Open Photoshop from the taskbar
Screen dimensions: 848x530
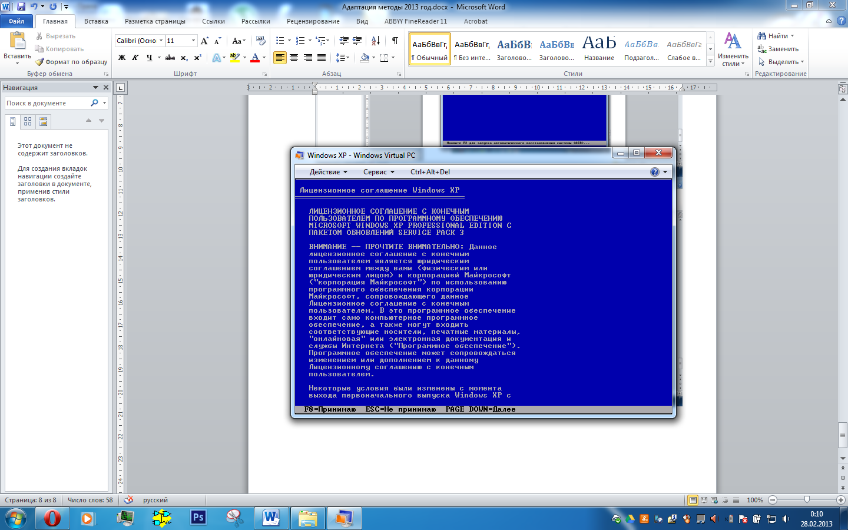(x=198, y=518)
